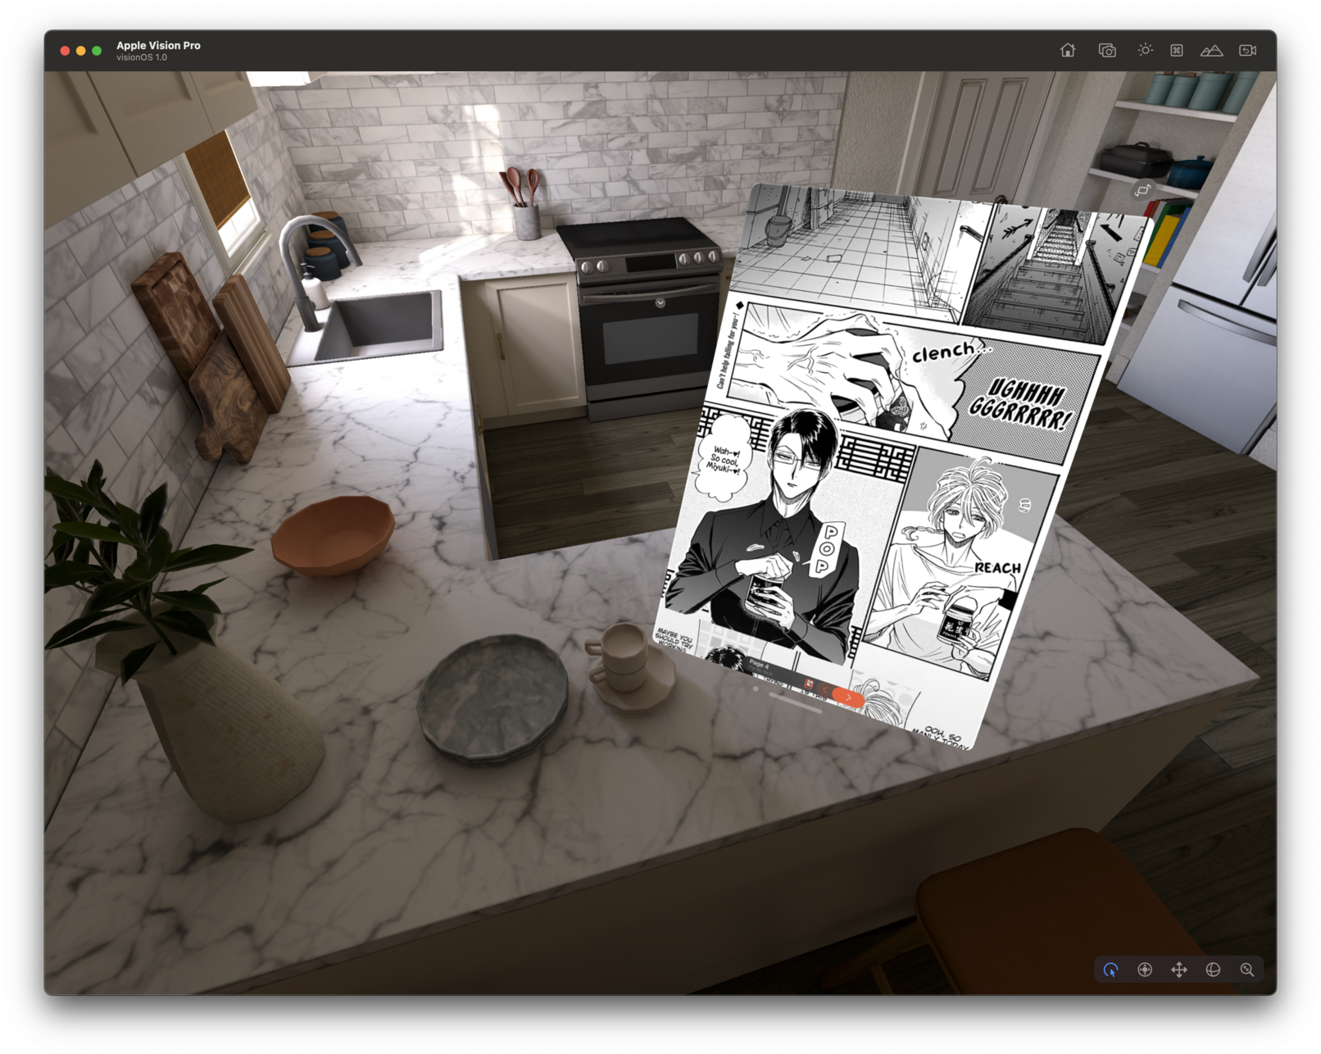Click the rotate icon above manga window
Image resolution: width=1321 pixels, height=1054 pixels.
[1142, 191]
